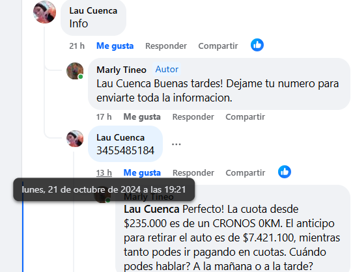Click Compartir under the Info comment
Image resolution: width=353 pixels, height=272 pixels.
click(x=218, y=46)
